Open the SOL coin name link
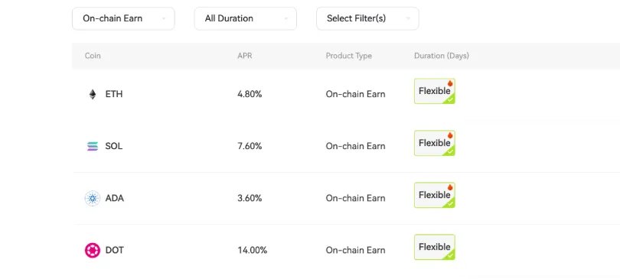The width and height of the screenshot is (620, 279). [114, 147]
